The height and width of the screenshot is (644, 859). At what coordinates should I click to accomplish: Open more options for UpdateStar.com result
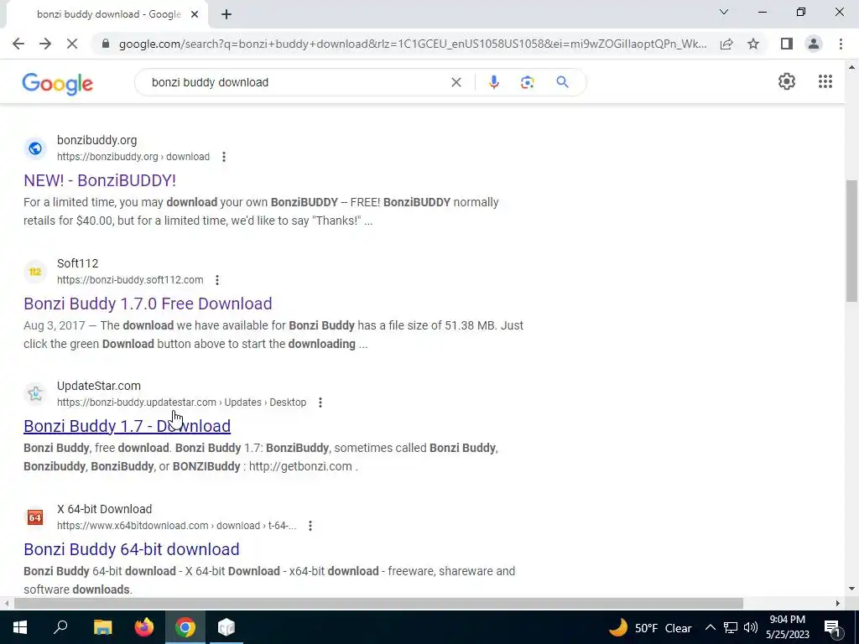[x=320, y=402]
